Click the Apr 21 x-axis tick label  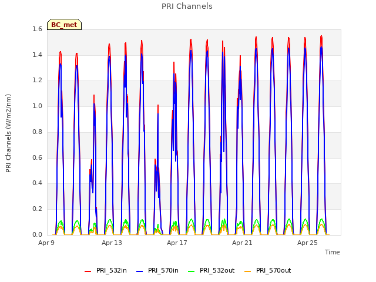pos(242,243)
